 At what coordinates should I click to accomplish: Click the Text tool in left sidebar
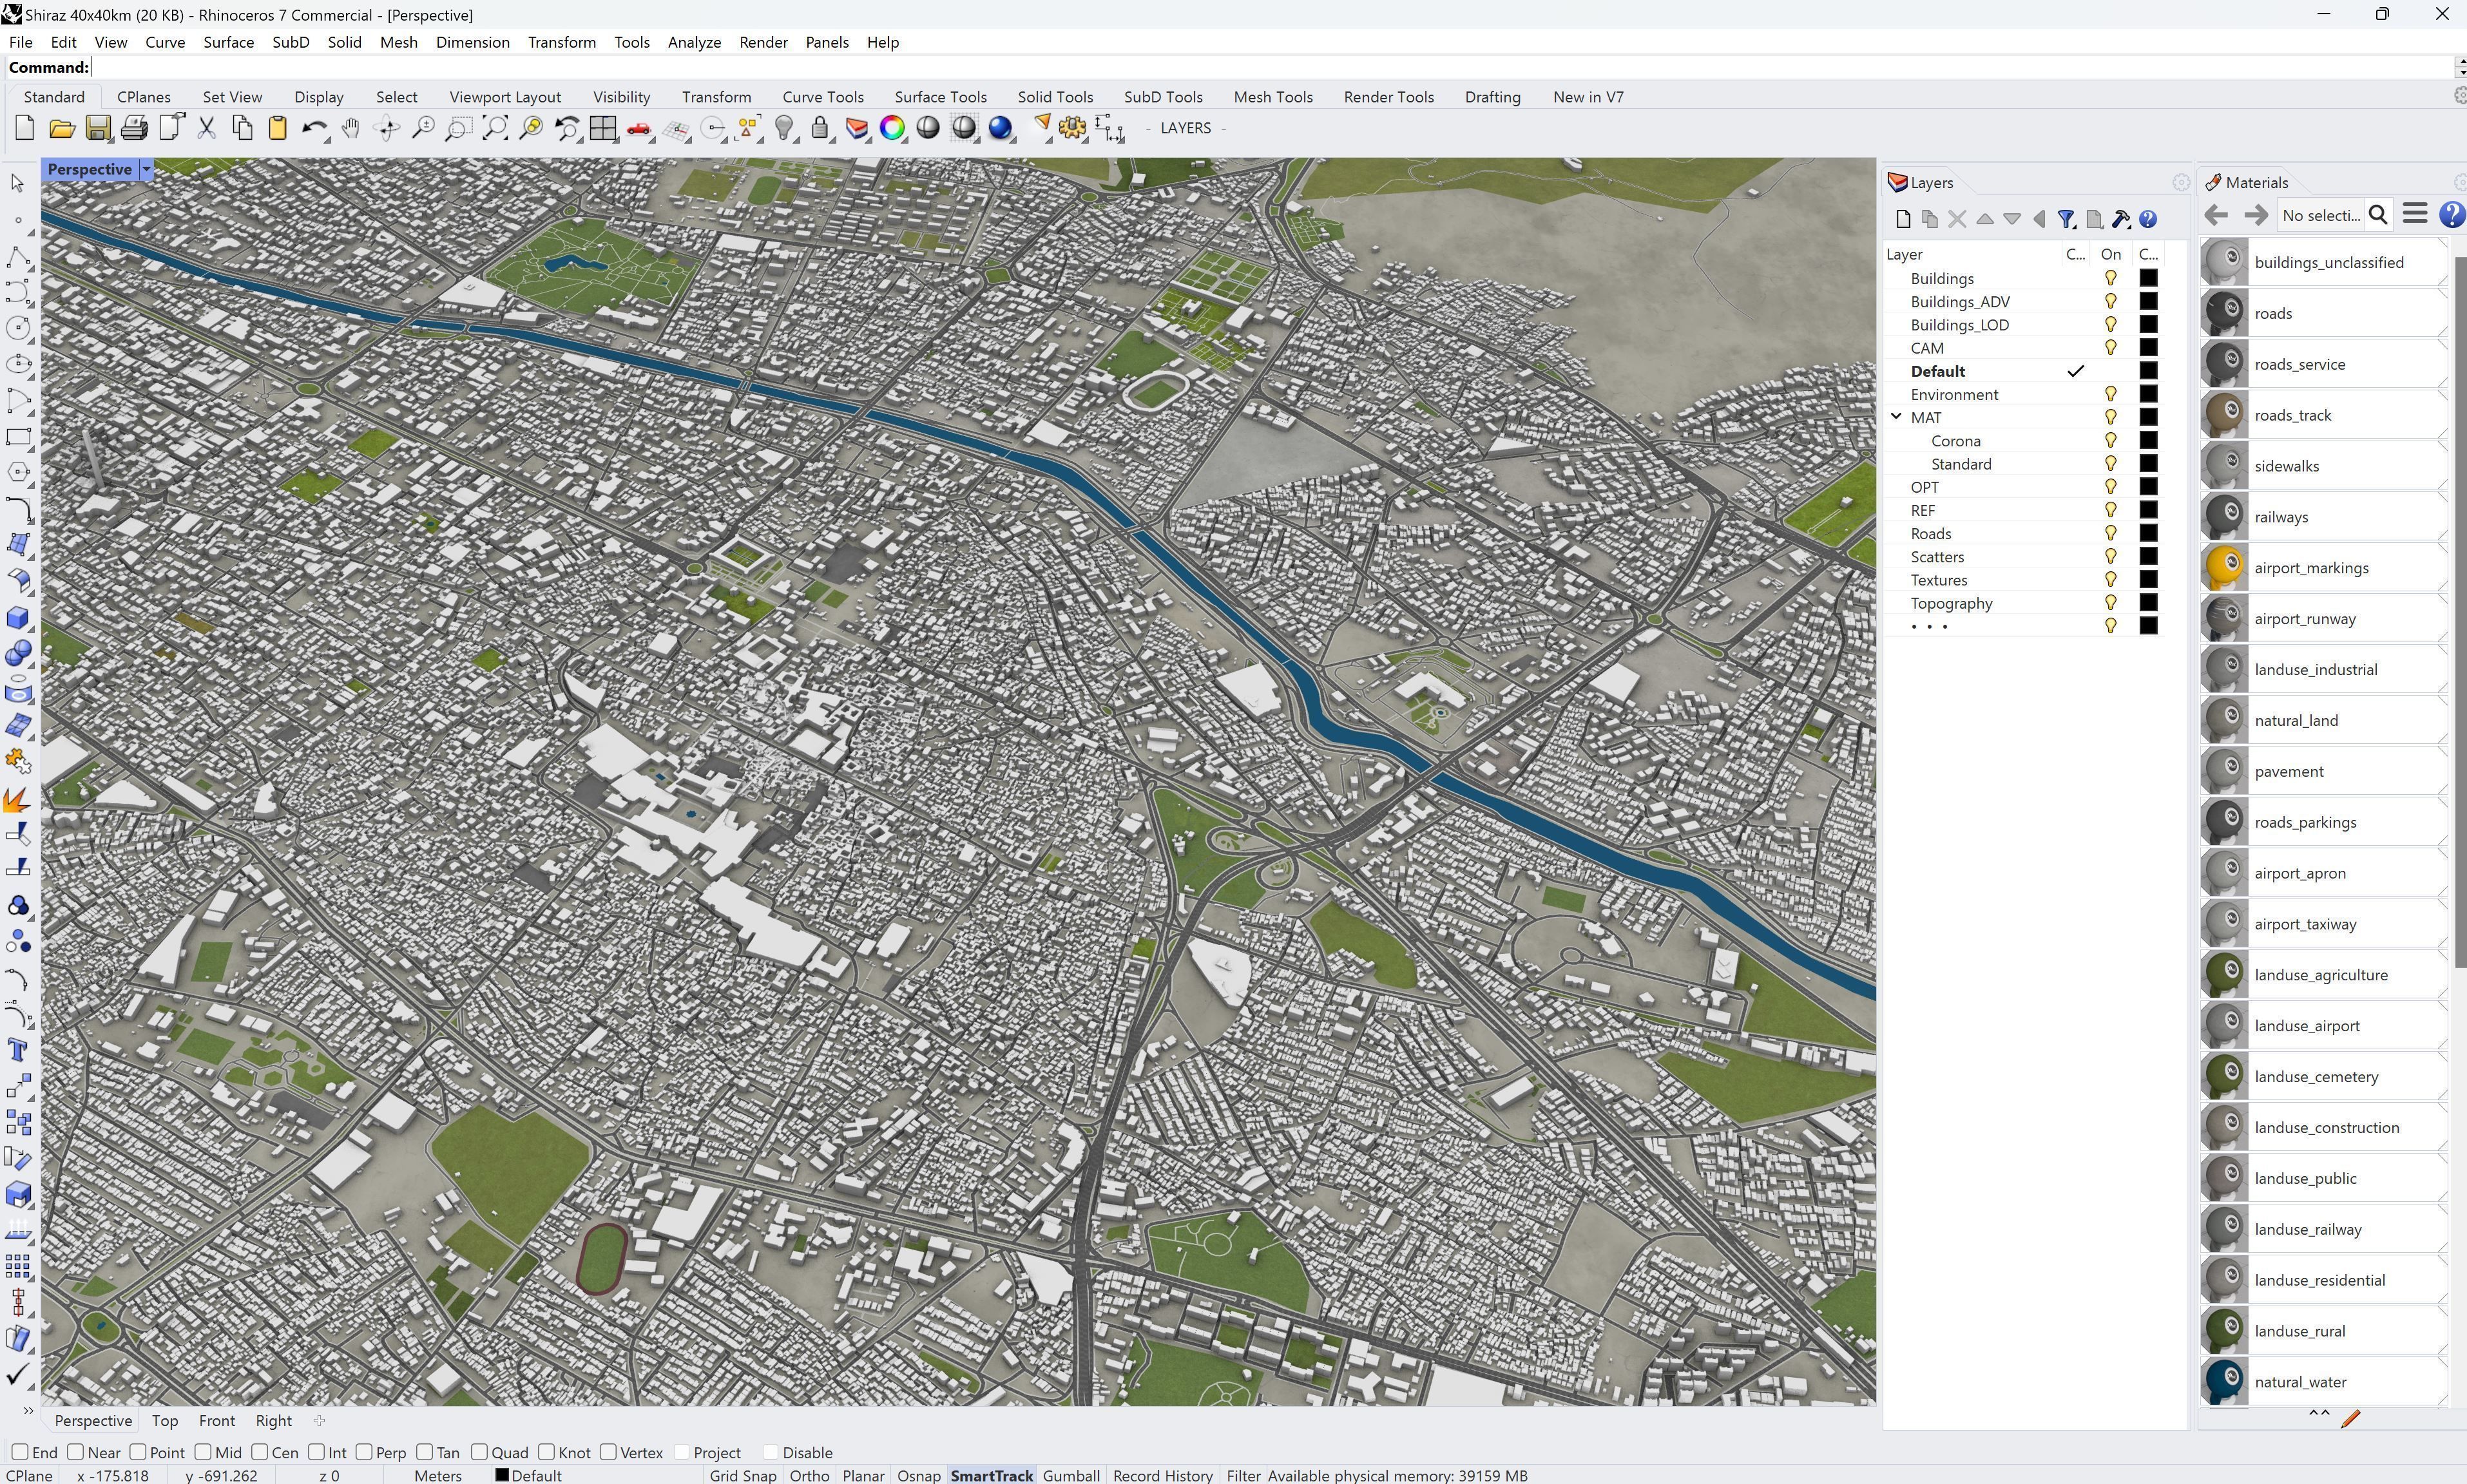click(x=17, y=1050)
